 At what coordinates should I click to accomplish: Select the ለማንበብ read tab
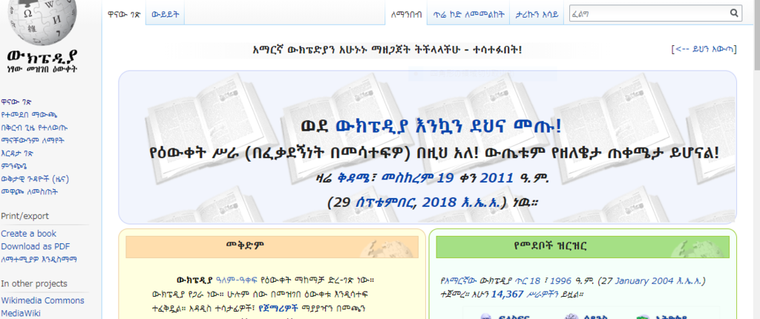(x=406, y=15)
